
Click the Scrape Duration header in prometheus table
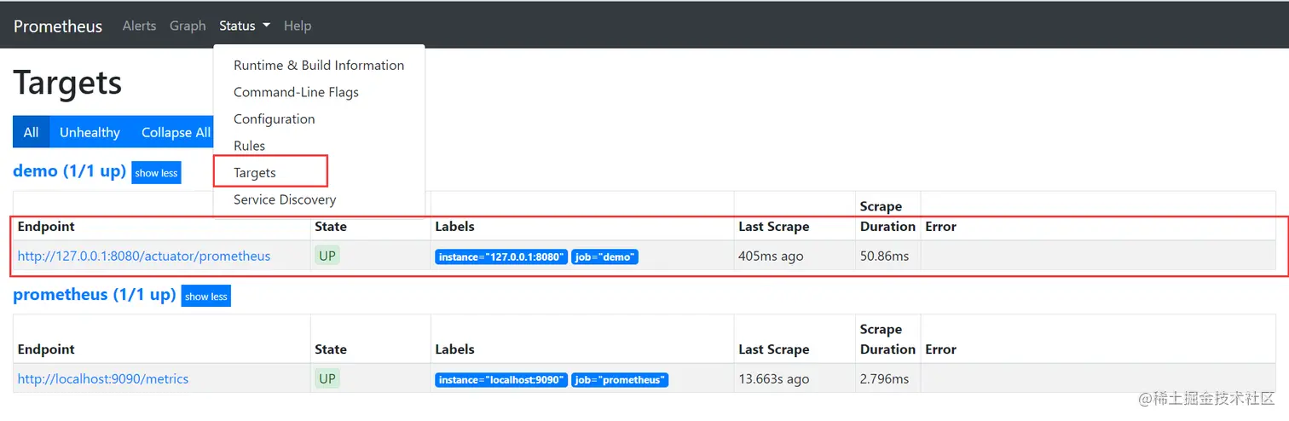887,339
